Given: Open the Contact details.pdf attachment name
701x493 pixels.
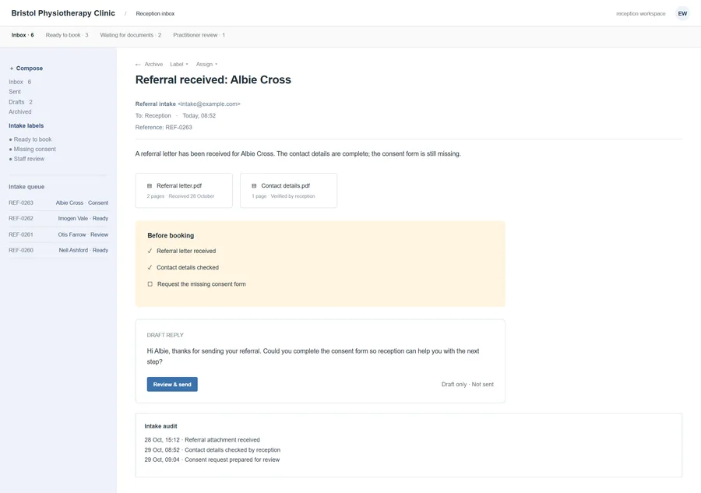Looking at the screenshot, I should [286, 185].
